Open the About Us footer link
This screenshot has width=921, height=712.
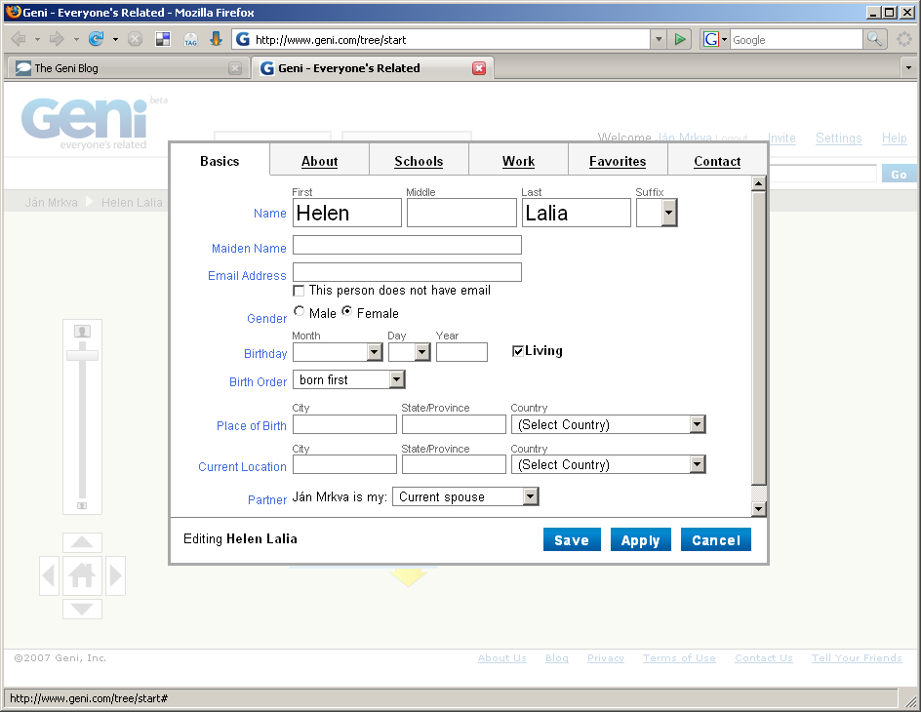[502, 658]
